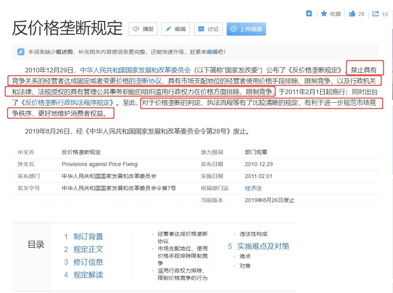Select 制订背景 in the table of contents
Viewport: 393px width, 293px height.
pyautogui.click(x=89, y=236)
